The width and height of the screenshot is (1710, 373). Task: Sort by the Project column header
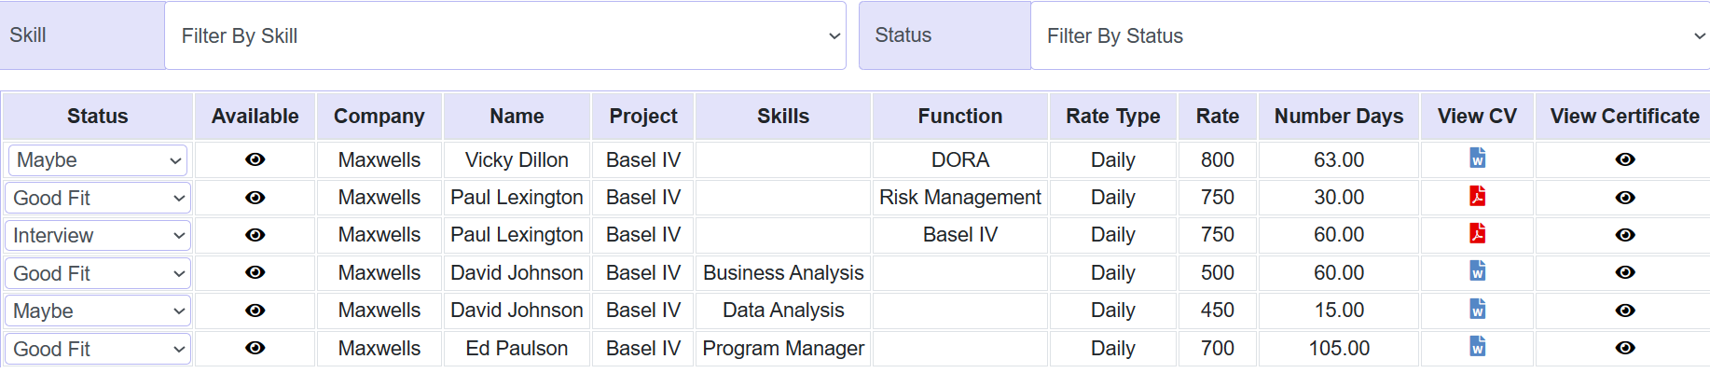pos(643,117)
